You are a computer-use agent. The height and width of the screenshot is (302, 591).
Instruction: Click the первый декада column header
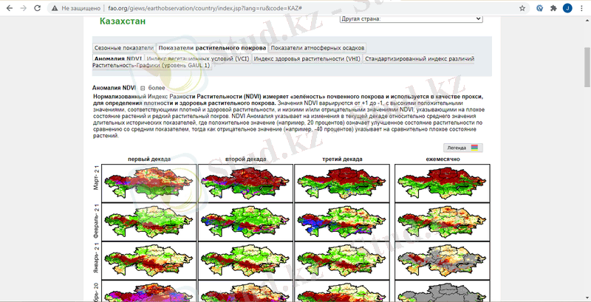click(x=149, y=159)
